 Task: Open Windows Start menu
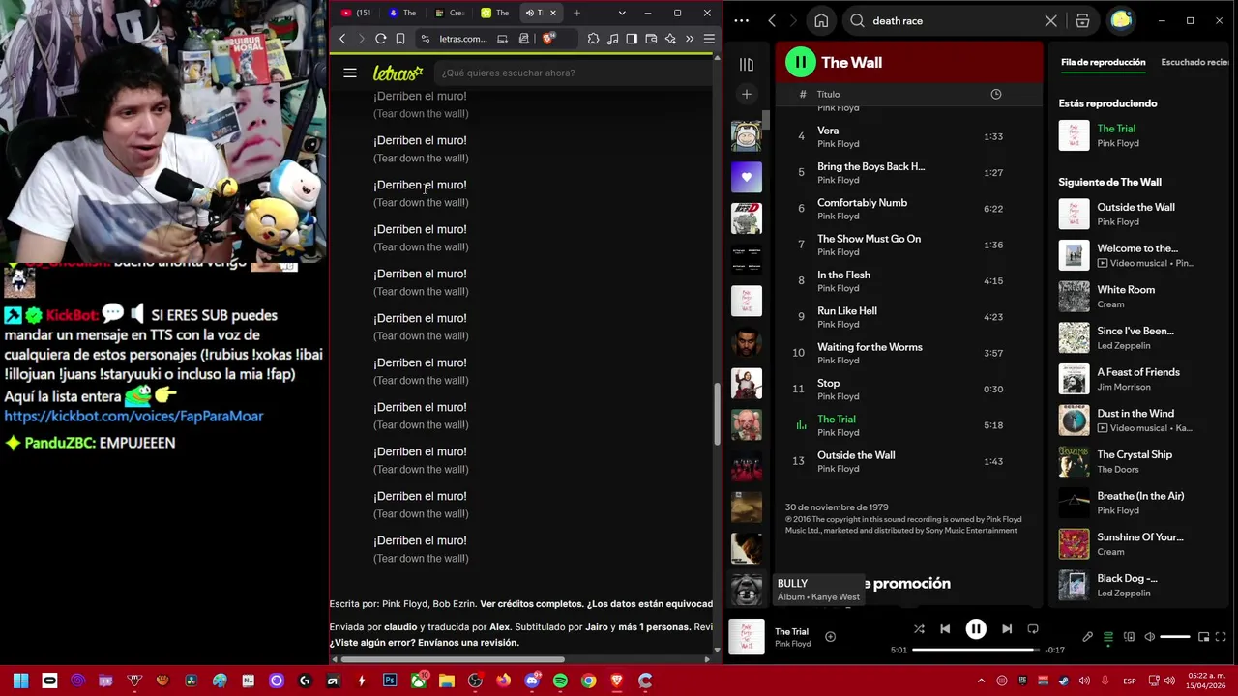(20, 681)
